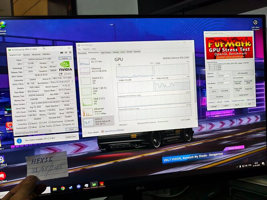Open the notification center icon
Screen dimensions: 267x200
pyautogui.click(x=263, y=164)
